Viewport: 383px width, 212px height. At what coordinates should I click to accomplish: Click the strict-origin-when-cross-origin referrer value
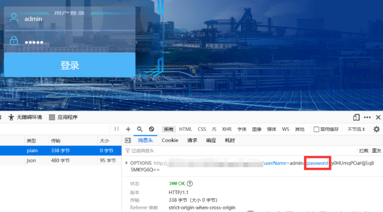pyautogui.click(x=202, y=208)
